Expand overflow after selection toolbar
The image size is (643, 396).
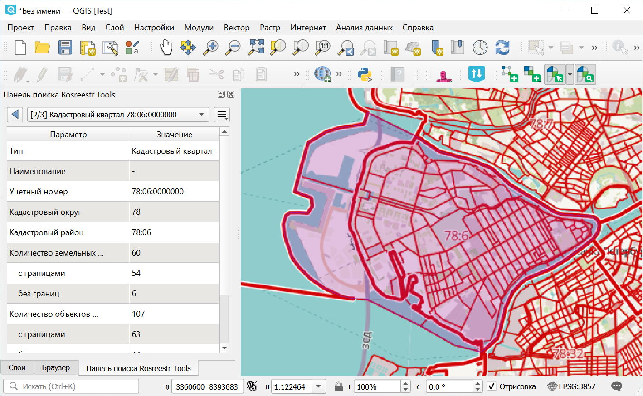594,47
